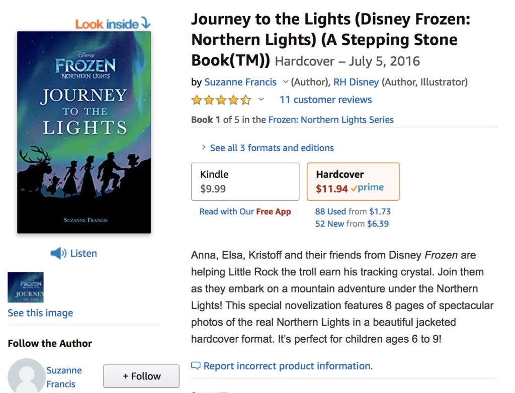The image size is (515, 393).
Task: Click the small book cover thumbnail
Action: [x=26, y=287]
